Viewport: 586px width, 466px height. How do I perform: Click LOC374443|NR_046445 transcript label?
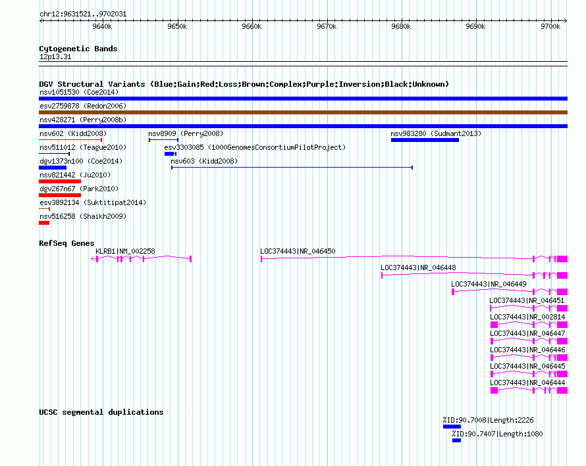(x=527, y=366)
